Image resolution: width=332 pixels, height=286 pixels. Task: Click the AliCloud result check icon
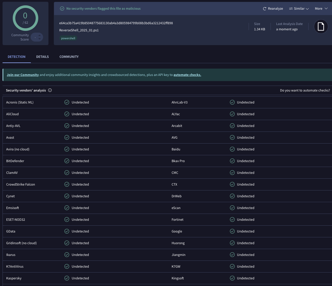click(x=67, y=114)
